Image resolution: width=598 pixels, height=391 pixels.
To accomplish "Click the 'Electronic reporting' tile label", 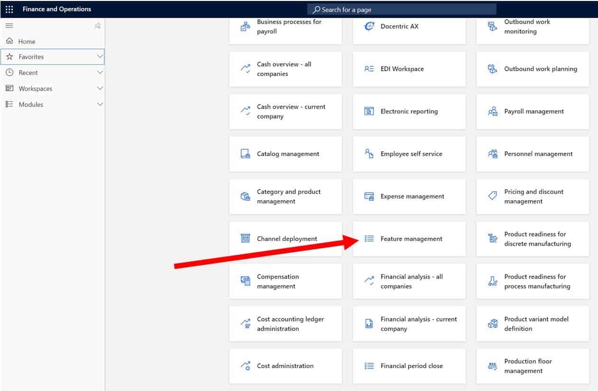I will point(409,112).
